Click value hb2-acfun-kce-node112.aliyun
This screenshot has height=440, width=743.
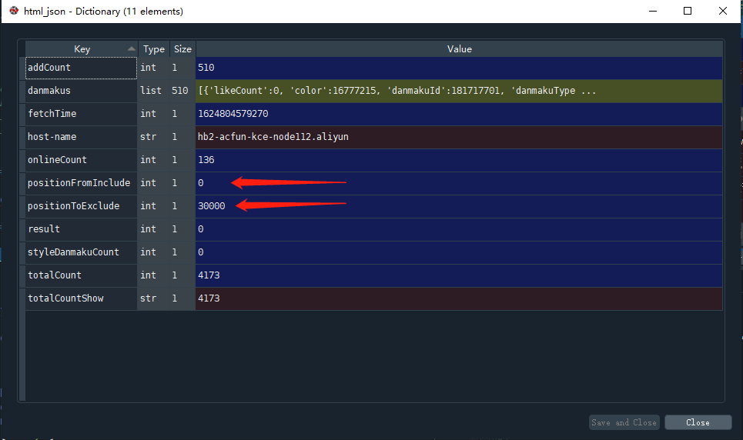click(459, 137)
